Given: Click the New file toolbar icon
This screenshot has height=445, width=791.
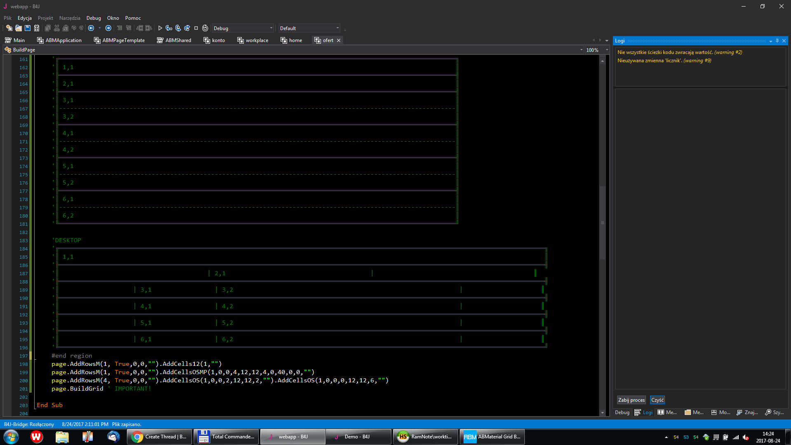Looking at the screenshot, I should point(9,28).
